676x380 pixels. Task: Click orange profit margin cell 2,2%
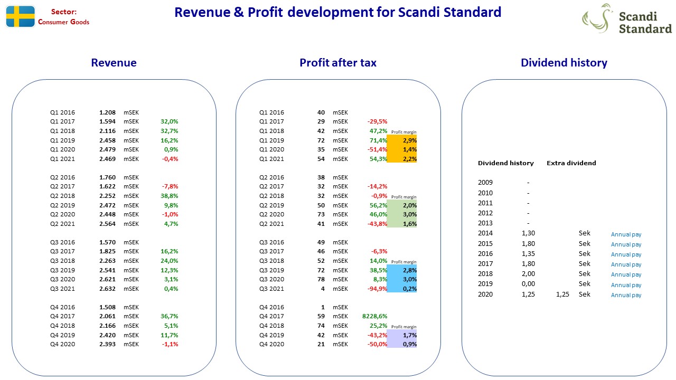pyautogui.click(x=402, y=159)
